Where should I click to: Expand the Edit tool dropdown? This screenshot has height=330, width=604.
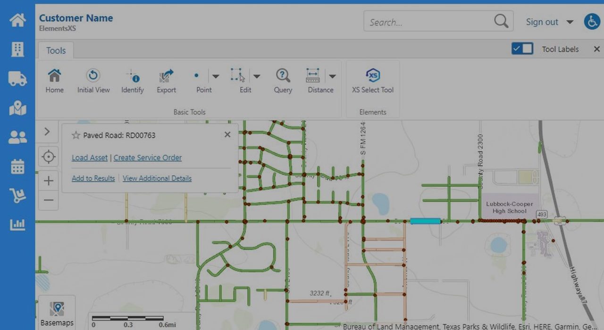click(257, 76)
